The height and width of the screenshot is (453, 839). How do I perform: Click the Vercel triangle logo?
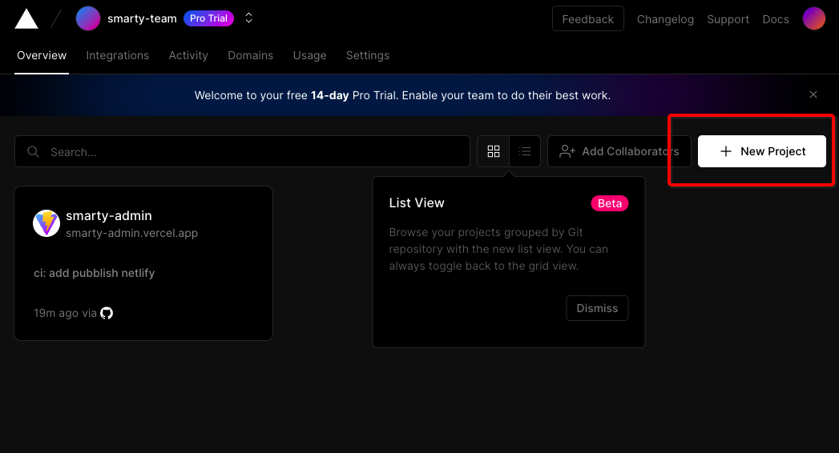coord(26,19)
